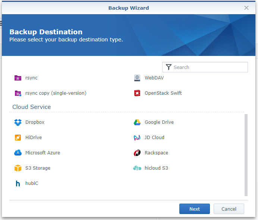The height and width of the screenshot is (220, 258).
Task: Pick the S3 Storage box icon
Action: click(18, 168)
